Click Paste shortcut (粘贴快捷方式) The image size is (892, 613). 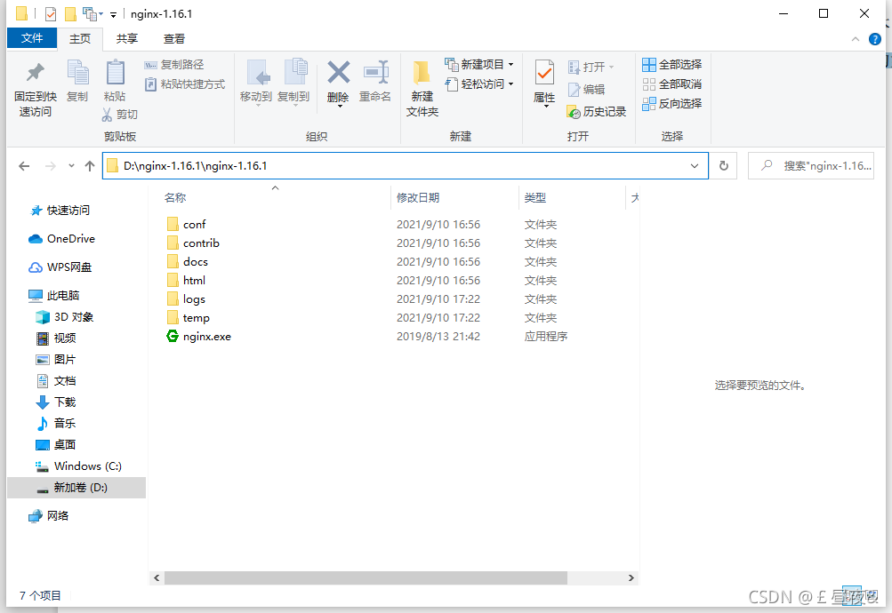click(x=185, y=84)
